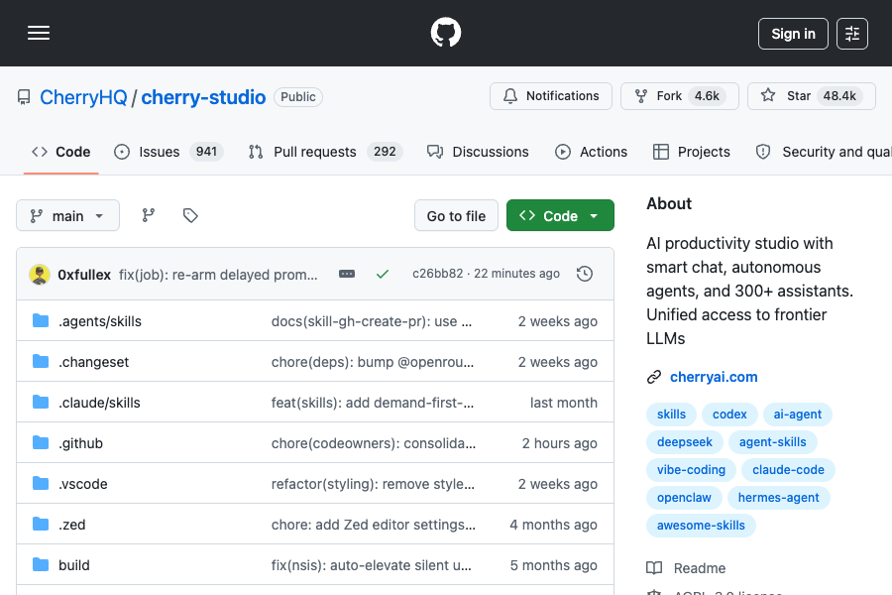Click the .changeset folder icon
The width and height of the screenshot is (892, 595).
[x=41, y=362]
